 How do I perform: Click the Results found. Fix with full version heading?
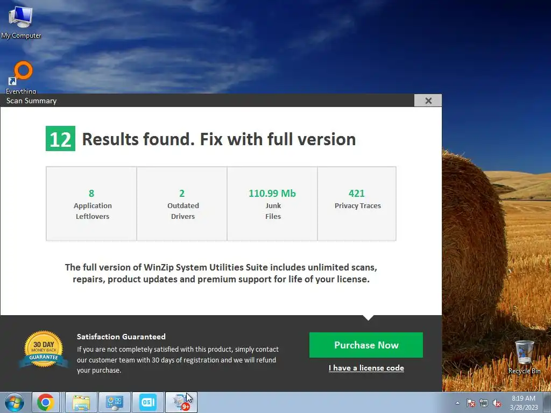coord(219,139)
